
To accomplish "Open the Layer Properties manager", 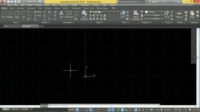I will (x=84, y=15).
